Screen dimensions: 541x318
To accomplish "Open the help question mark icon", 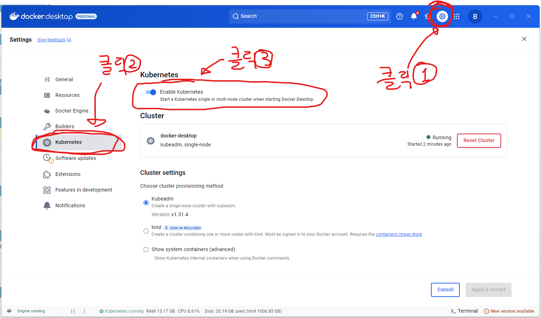I will (400, 16).
